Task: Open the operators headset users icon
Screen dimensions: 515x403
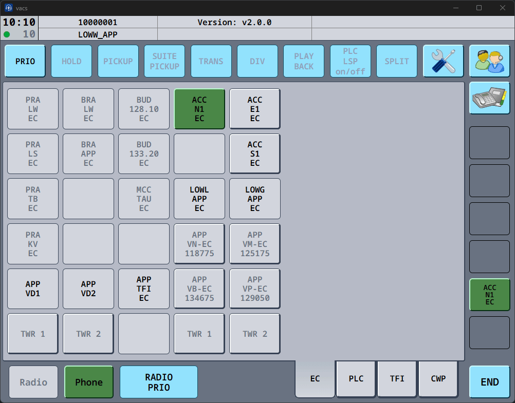Action: [489, 61]
